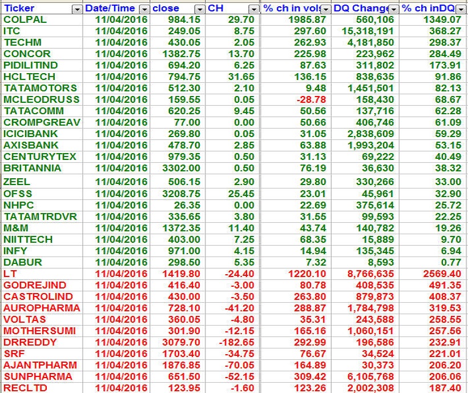Open the DQ Change column filter dropdown
Screen dimensions: 468x393
[393, 9]
